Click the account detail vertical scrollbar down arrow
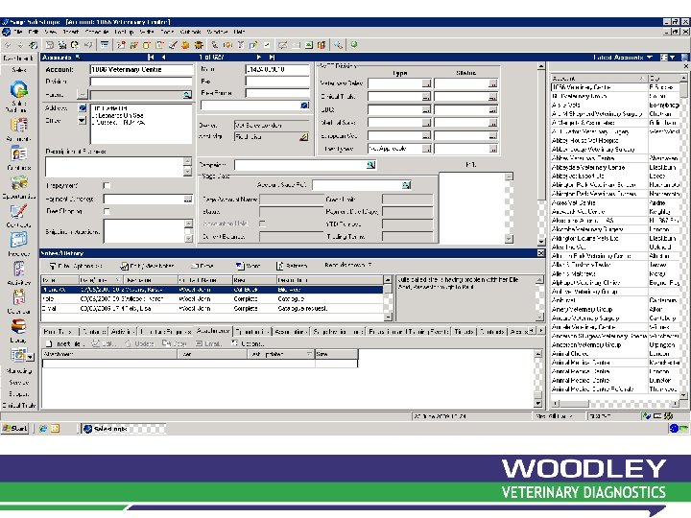This screenshot has width=691, height=518. point(541,242)
